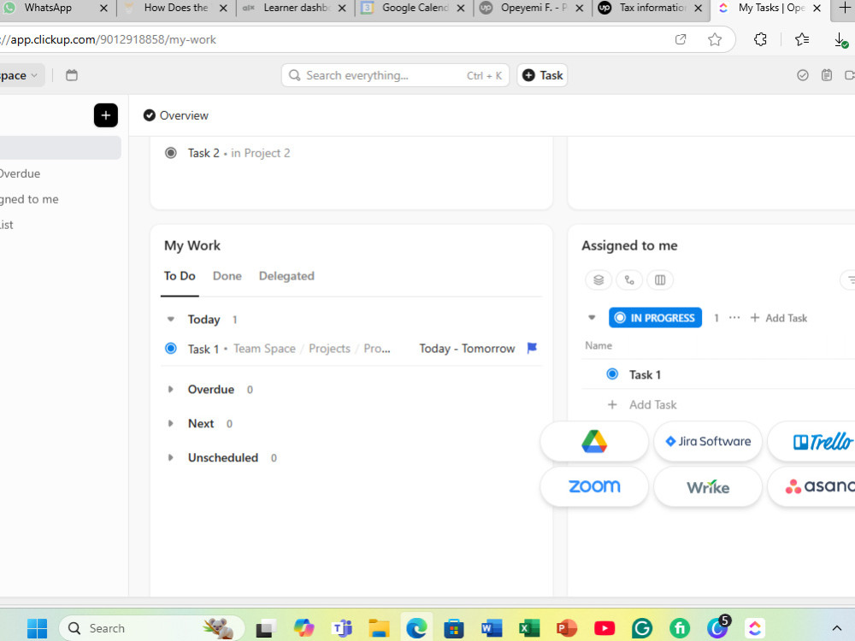Viewport: 855px width, 641px height.
Task: Click Add Task next to IN PROGRESS
Action: [x=779, y=318]
